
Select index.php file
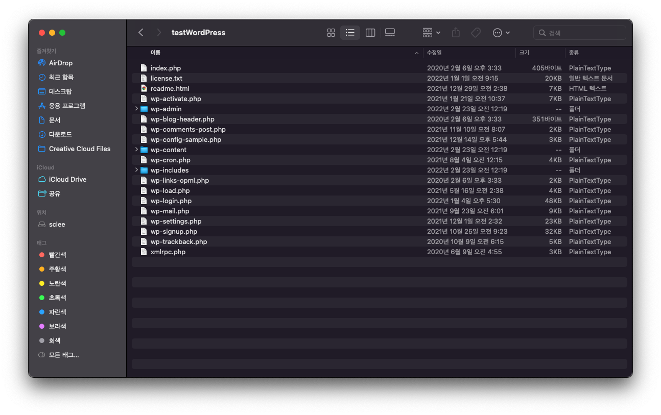[379, 68]
